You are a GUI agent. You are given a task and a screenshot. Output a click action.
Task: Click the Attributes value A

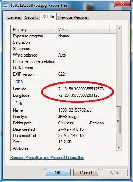pyautogui.click(x=60, y=148)
